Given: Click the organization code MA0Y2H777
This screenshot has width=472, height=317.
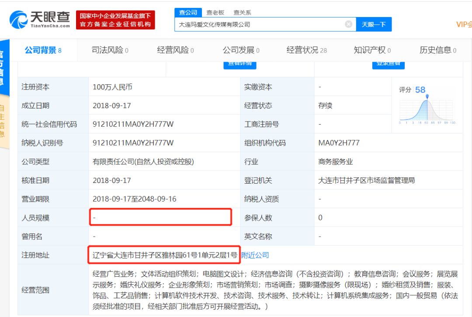Looking at the screenshot, I should tap(339, 143).
